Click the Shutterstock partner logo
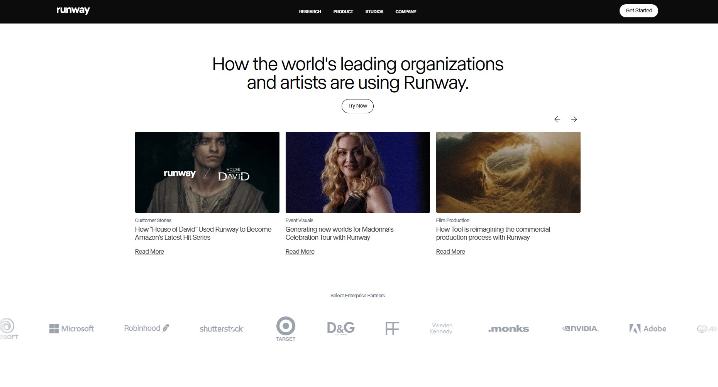Viewport: 718px width, 387px height. (222, 329)
